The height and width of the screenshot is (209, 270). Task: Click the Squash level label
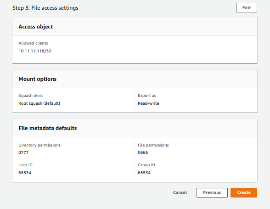point(30,96)
